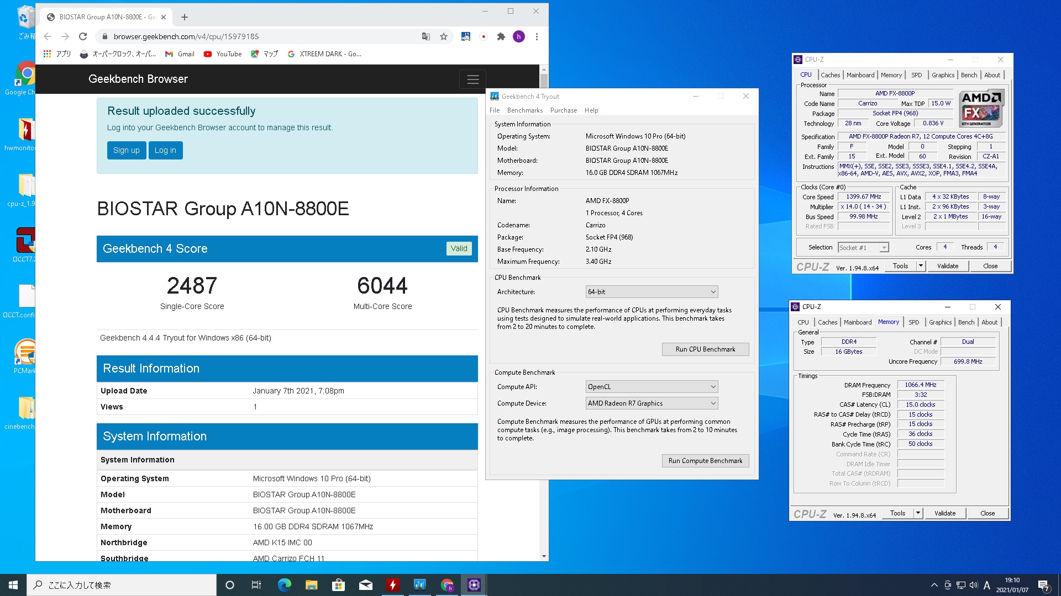Click the Sign up button

(127, 150)
